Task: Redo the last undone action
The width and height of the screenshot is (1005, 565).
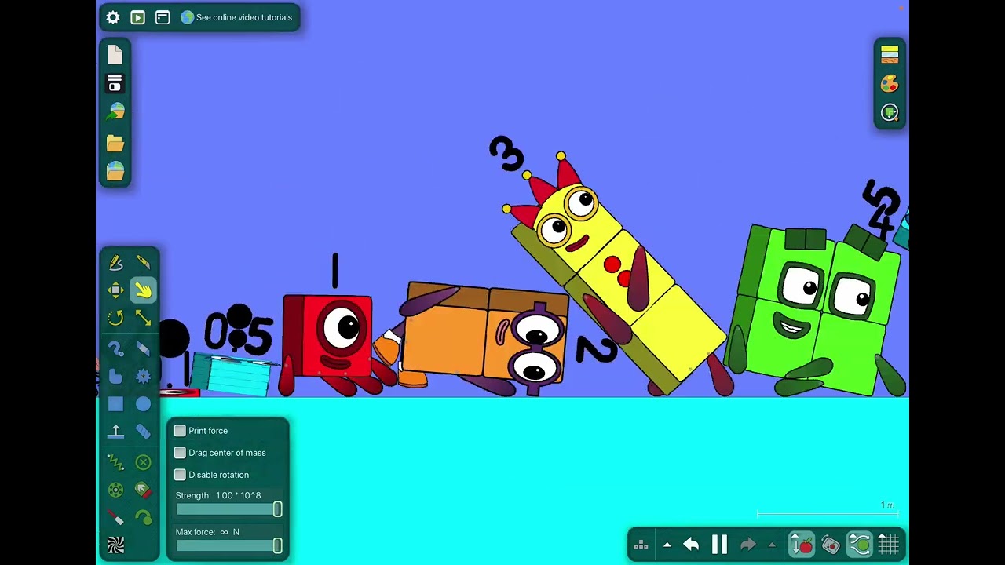Action: click(748, 545)
